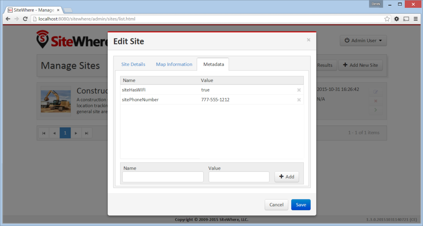The width and height of the screenshot is (423, 226).
Task: Switch to the Site Details tab
Action: pyautogui.click(x=133, y=64)
